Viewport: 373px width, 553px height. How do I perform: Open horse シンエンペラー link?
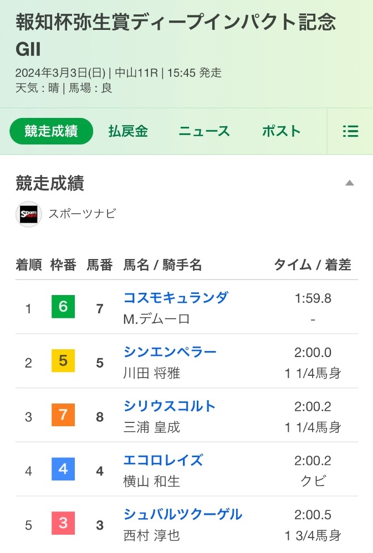pos(170,352)
